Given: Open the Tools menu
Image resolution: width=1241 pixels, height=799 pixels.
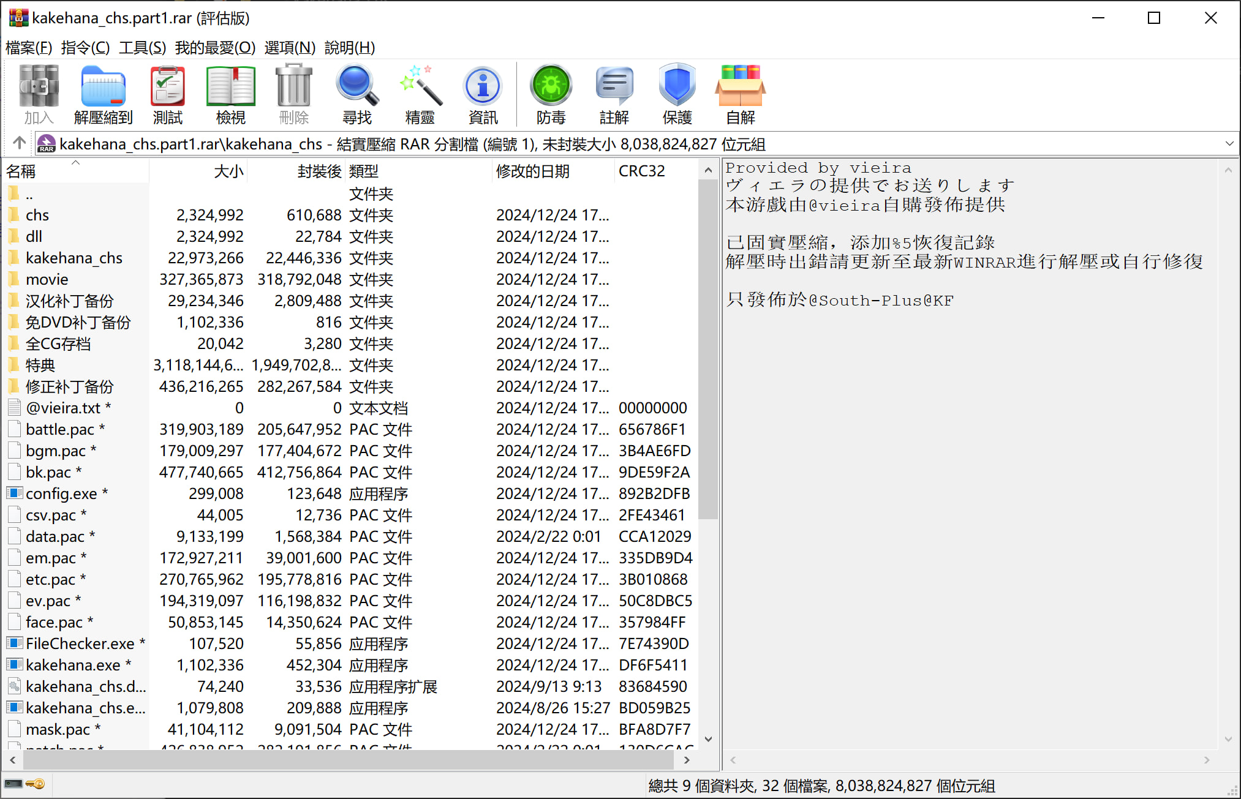Looking at the screenshot, I should (142, 48).
